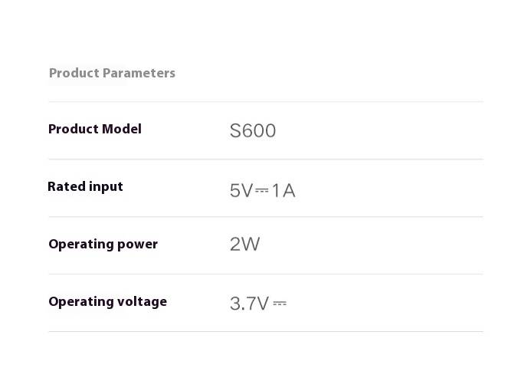Click the divider below Operating power row
The width and height of the screenshot is (531, 368).
[266, 274]
